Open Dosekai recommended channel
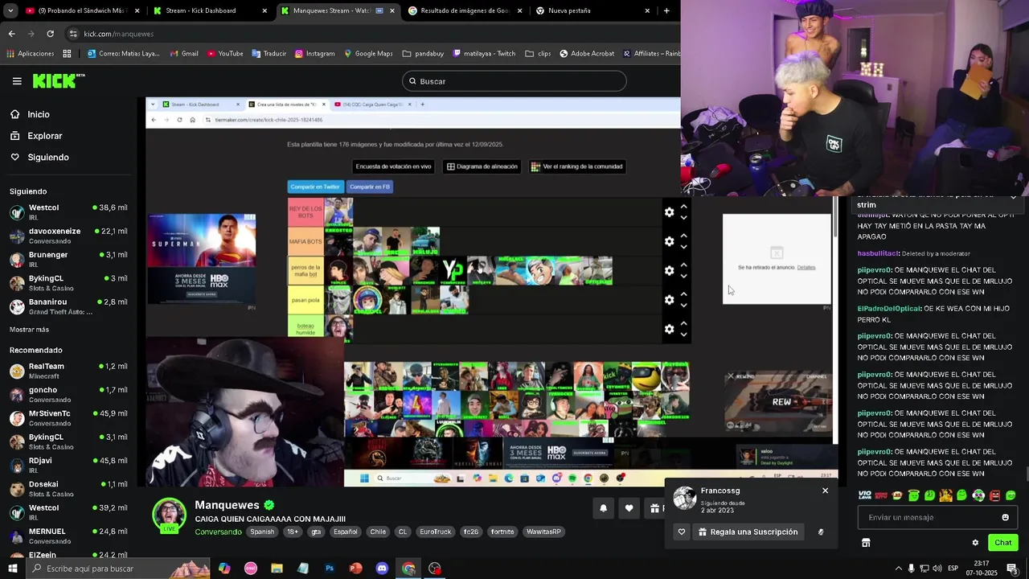 68,489
